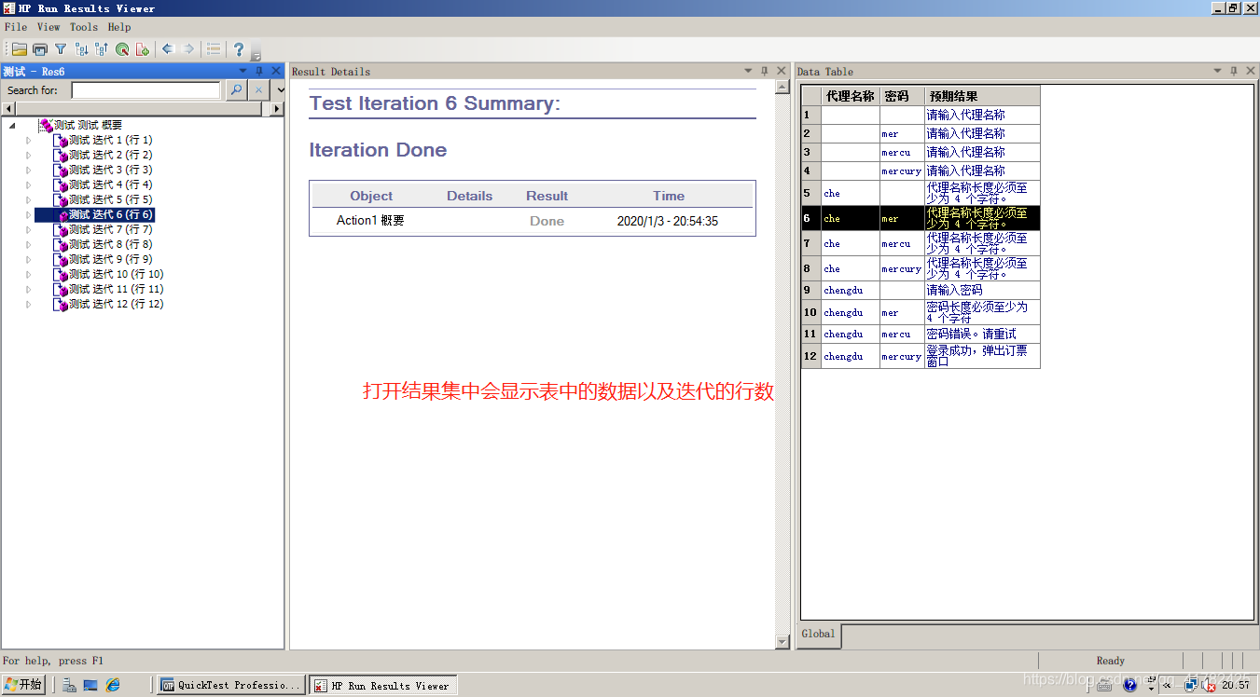Pin the Data Table pane
1260x697 pixels.
[x=1234, y=71]
